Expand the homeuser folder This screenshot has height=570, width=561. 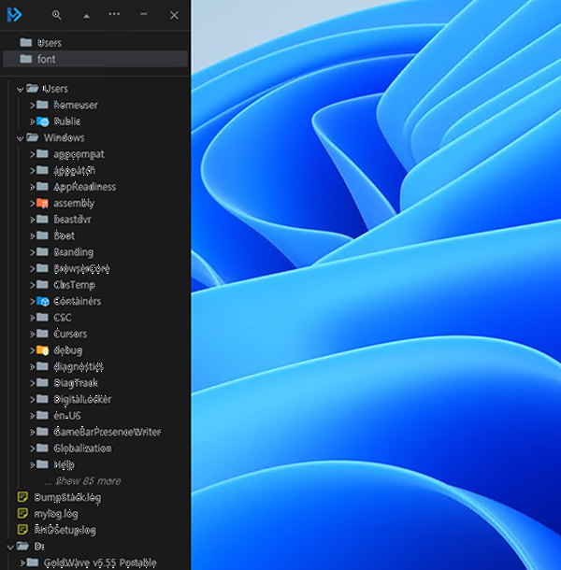click(32, 105)
